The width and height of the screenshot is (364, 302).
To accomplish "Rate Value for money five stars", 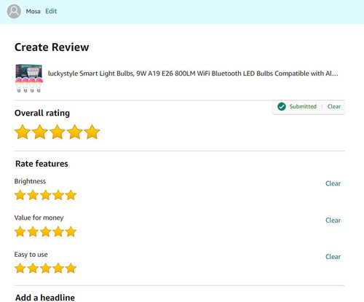I will [71, 231].
